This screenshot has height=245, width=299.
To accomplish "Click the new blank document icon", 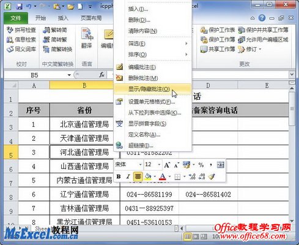I will (80, 6).
